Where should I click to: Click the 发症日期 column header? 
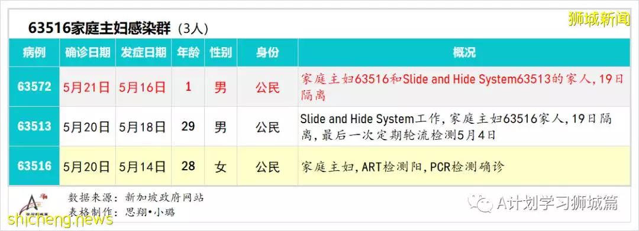click(143, 52)
